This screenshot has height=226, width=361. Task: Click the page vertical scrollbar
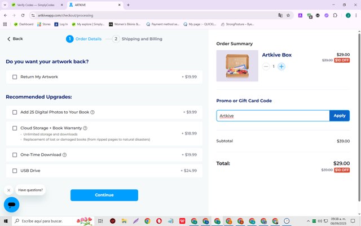359,118
